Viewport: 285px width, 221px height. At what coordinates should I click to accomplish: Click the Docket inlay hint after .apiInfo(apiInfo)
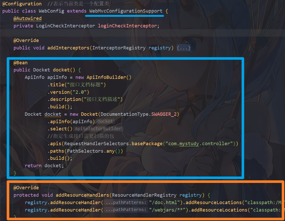tap(105, 121)
